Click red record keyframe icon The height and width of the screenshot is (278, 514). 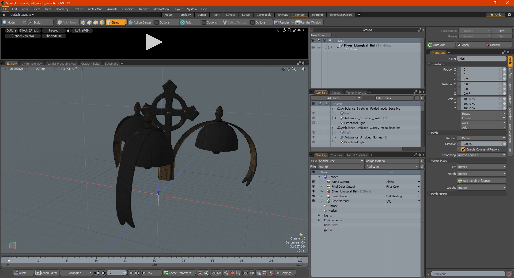click(x=232, y=273)
